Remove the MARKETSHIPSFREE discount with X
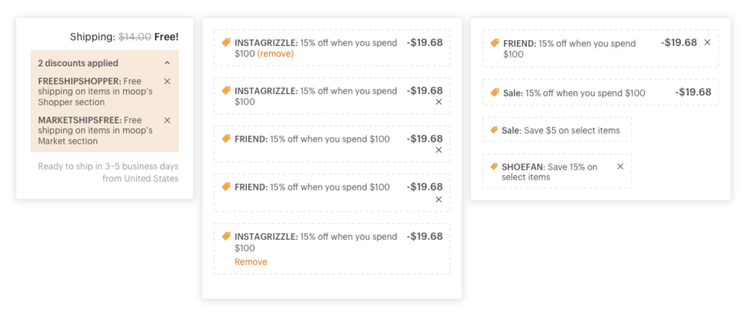This screenshot has width=748, height=317. pos(167,120)
